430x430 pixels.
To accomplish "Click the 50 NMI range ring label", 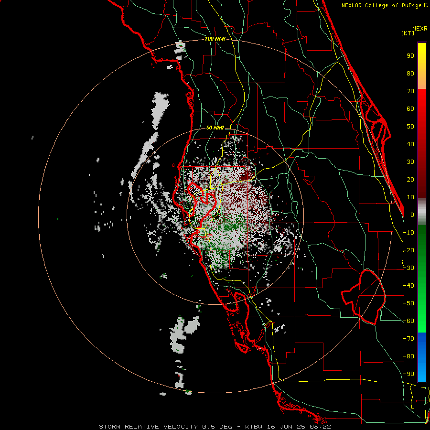I will [215, 128].
